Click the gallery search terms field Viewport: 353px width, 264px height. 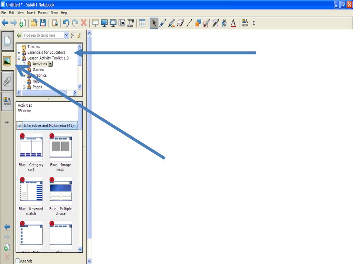pyautogui.click(x=43, y=35)
